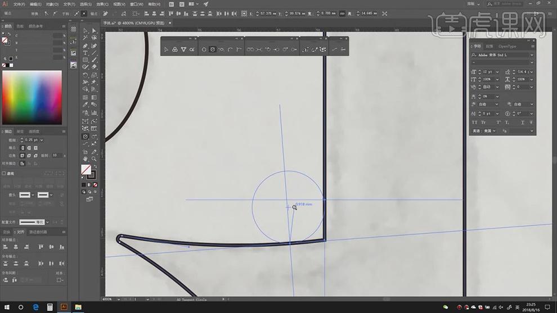Open File Explorer from the taskbar
This screenshot has width=557, height=313.
(x=78, y=307)
